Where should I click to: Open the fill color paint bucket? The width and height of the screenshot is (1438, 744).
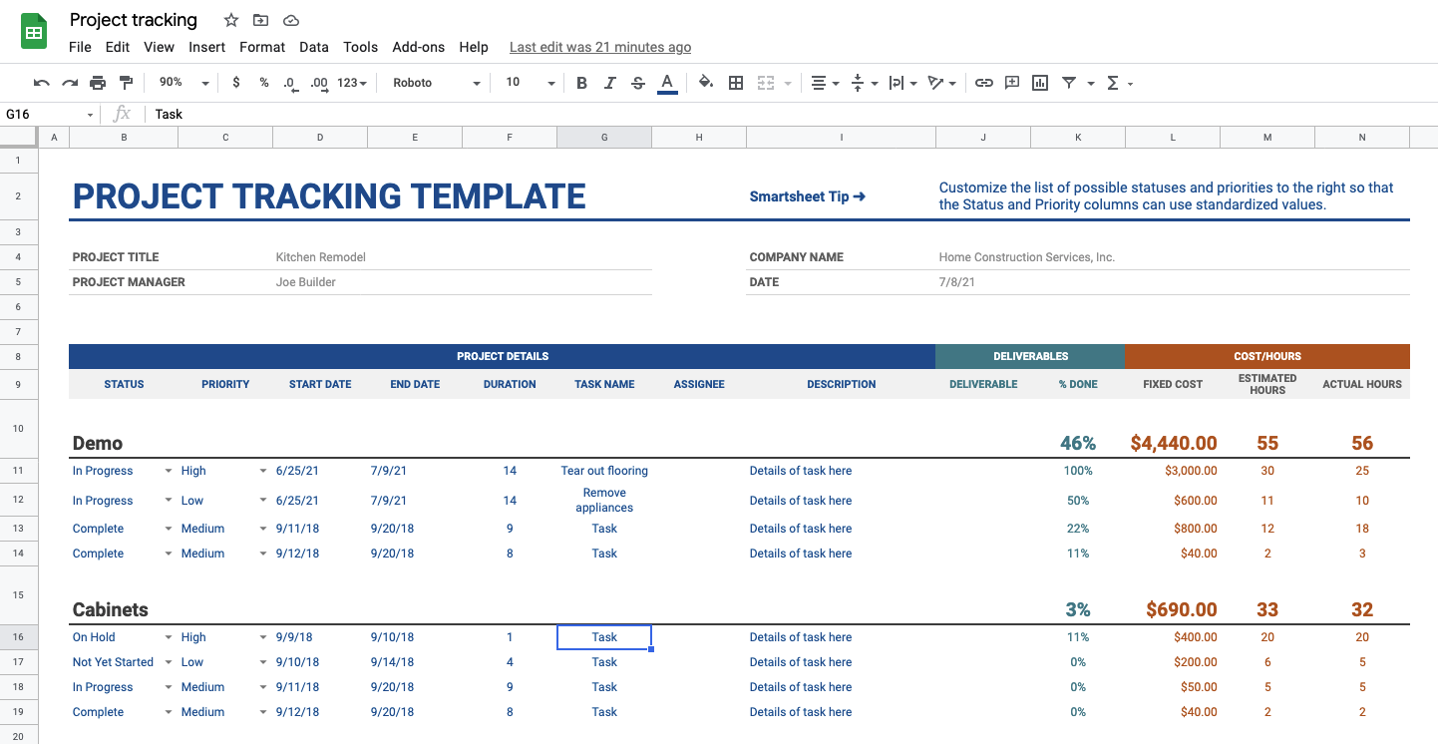coord(706,83)
